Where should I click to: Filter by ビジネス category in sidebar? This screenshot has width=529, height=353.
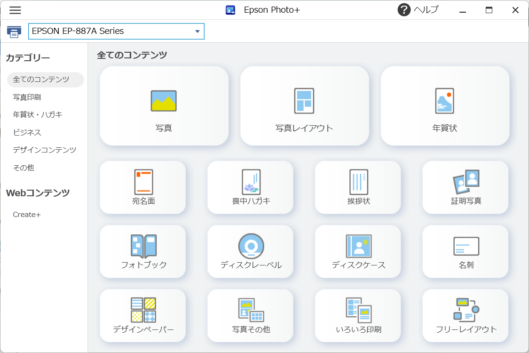27,133
